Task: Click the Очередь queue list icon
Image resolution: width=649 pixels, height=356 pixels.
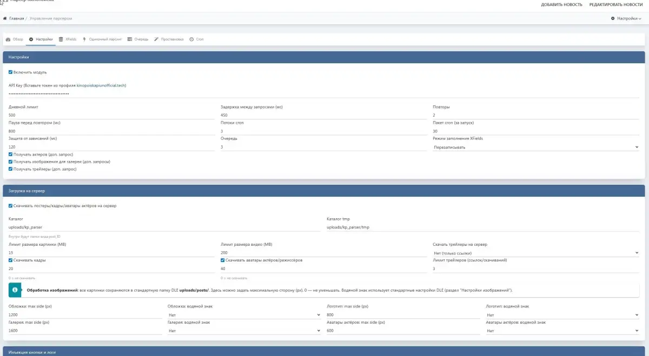Action: tap(130, 39)
